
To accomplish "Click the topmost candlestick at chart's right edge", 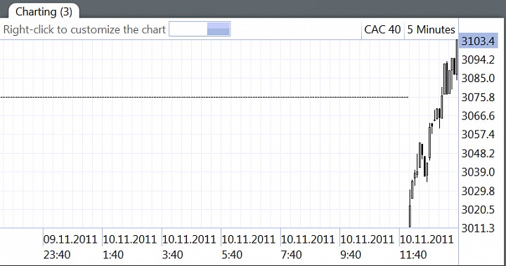I will click(457, 58).
